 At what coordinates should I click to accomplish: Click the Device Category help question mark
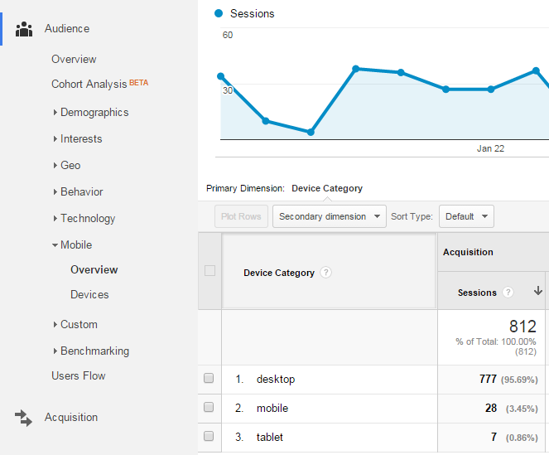click(x=326, y=273)
